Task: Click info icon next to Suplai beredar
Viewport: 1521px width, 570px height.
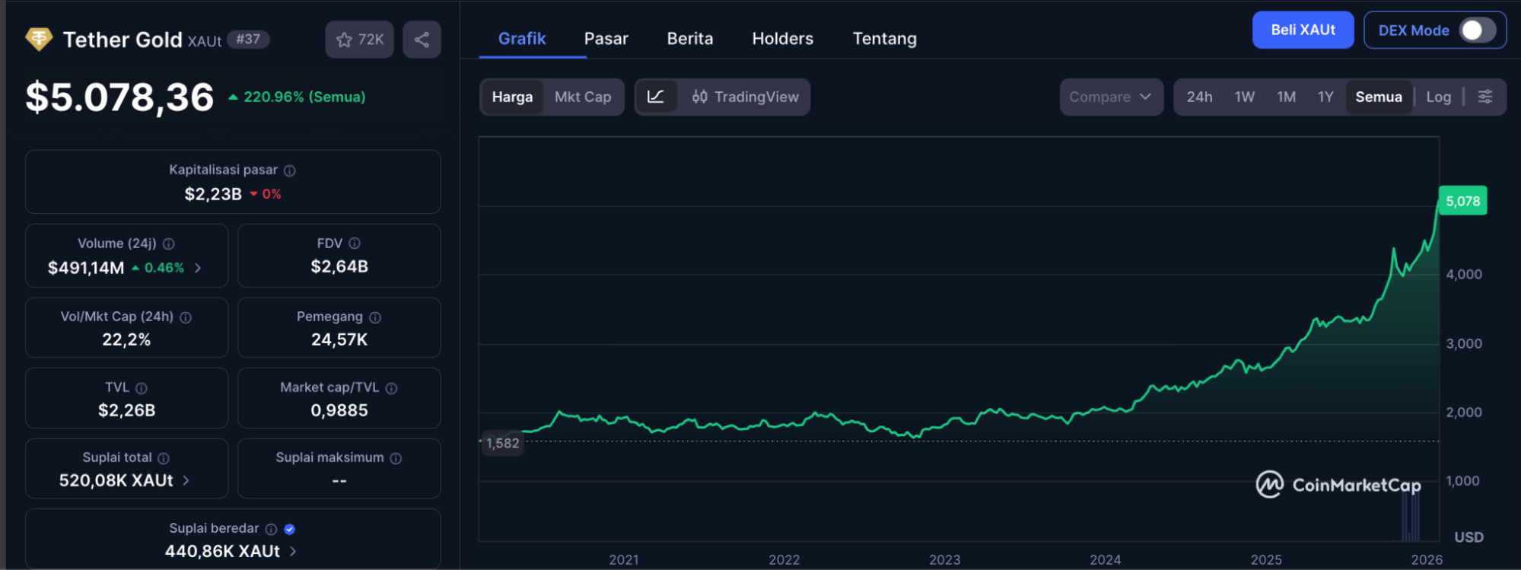Action: (271, 529)
